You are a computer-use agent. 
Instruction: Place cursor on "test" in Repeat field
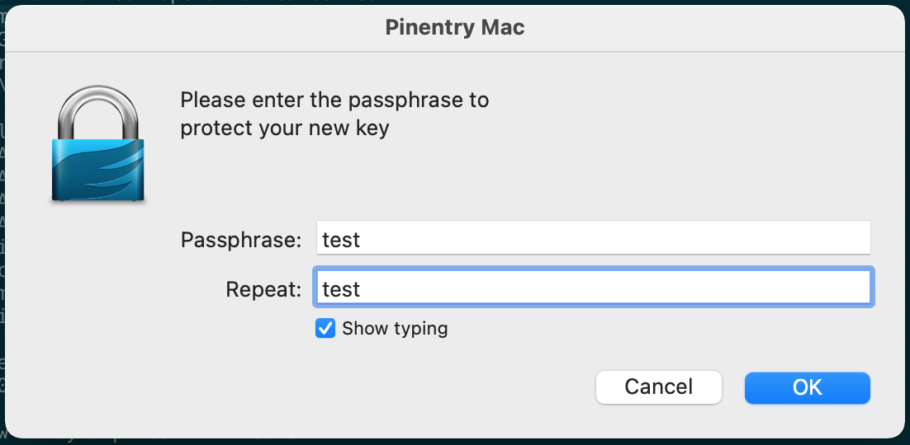341,290
